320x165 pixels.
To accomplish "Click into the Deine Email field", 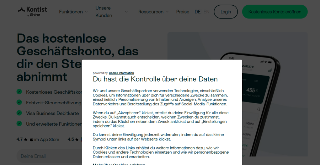I will [49, 156].
